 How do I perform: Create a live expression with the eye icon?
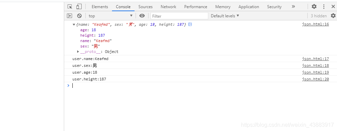tap(142, 16)
